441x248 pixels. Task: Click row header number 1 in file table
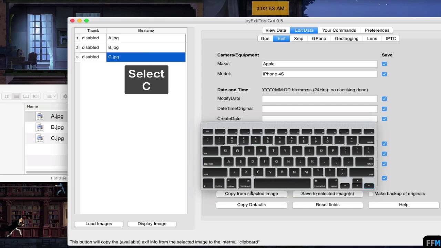click(78, 38)
